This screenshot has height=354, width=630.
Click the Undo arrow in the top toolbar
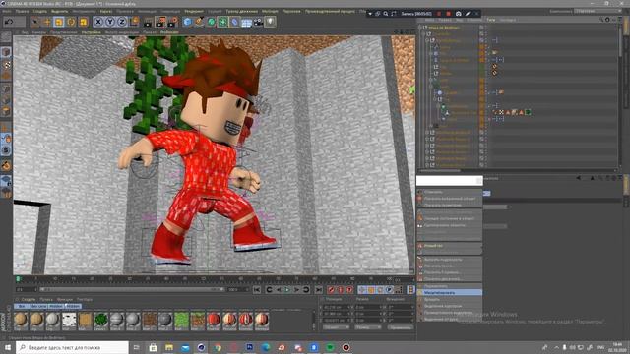point(9,22)
